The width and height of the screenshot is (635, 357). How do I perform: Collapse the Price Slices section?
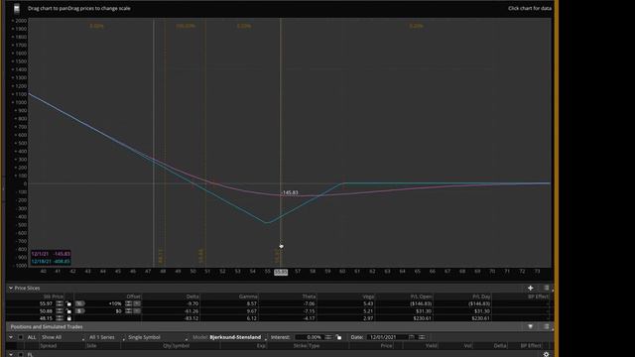click(x=11, y=288)
